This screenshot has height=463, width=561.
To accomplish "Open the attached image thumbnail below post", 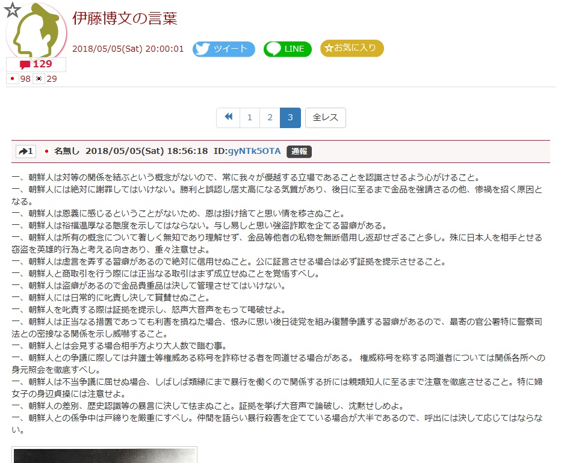I will pos(105,455).
